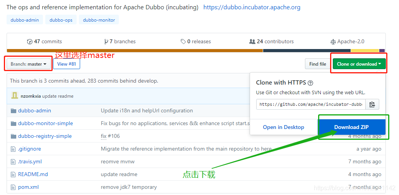
Task: Open 'Fix bugs for no applications' commit message
Action: (175, 124)
